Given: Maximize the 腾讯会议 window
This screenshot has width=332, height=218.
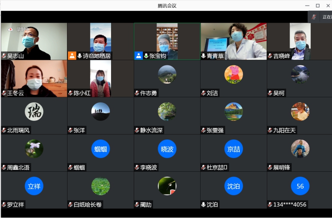Looking at the screenshot, I should [x=318, y=6].
